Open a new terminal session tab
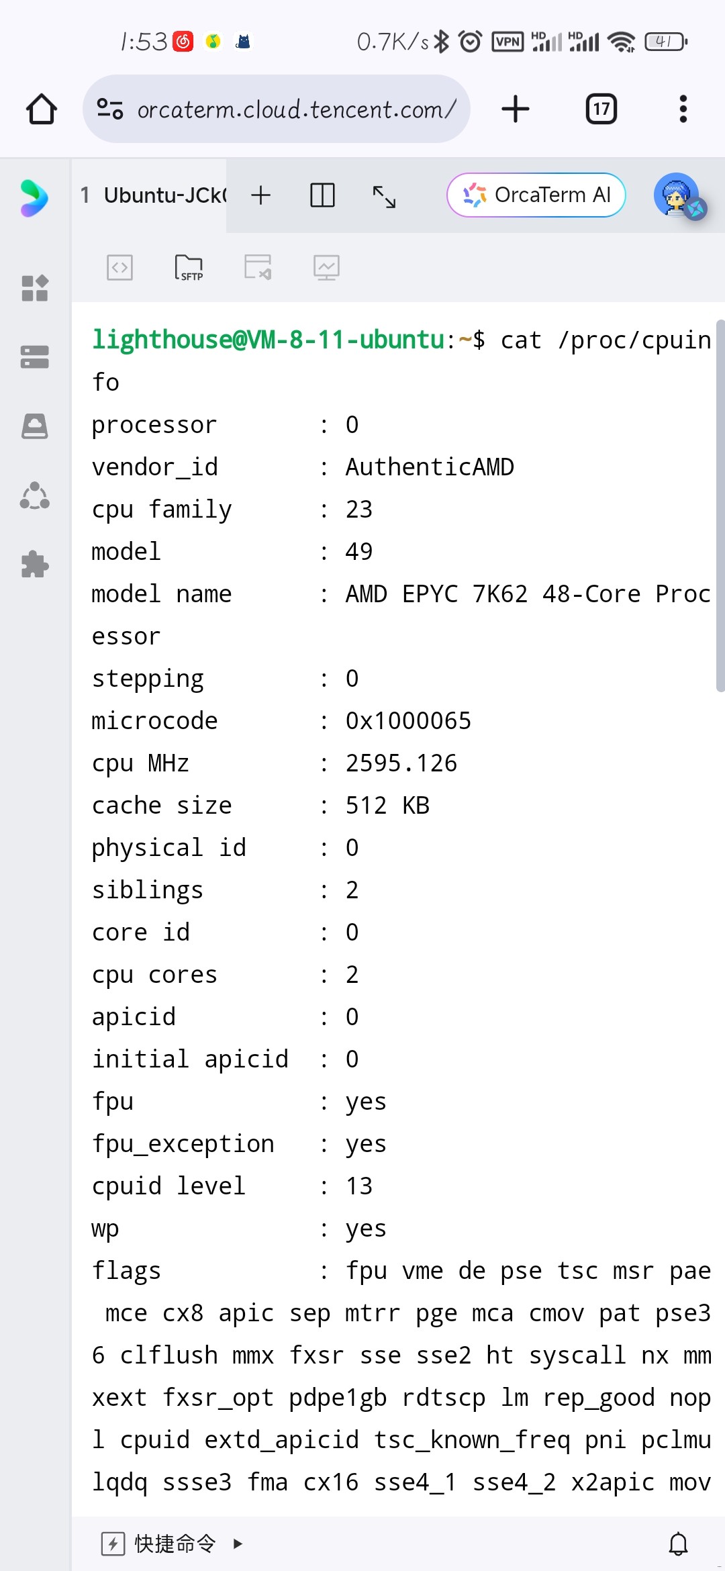The height and width of the screenshot is (1571, 725). [x=260, y=195]
